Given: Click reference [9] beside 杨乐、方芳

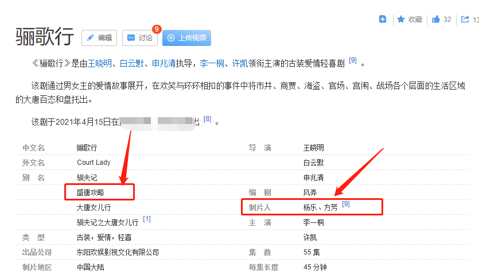Looking at the screenshot, I should 346,204.
